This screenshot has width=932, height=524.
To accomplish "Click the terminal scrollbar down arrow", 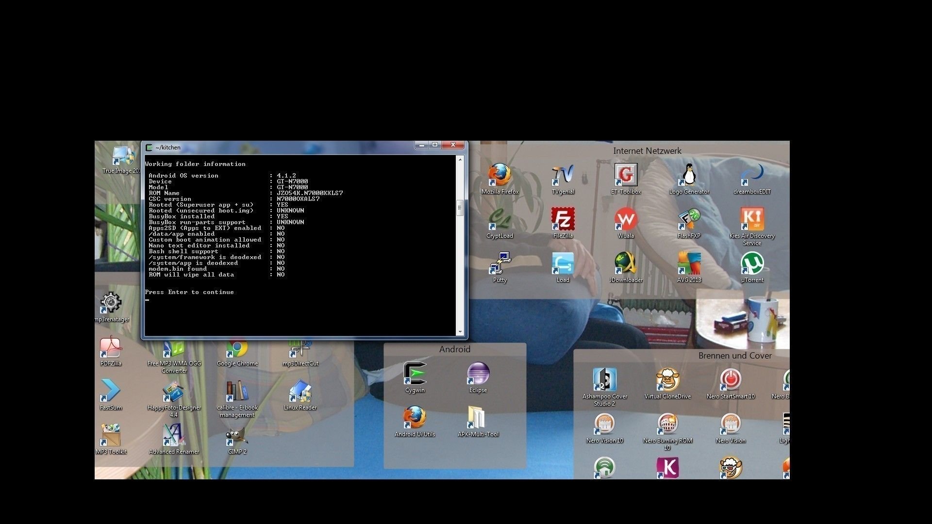I will [460, 332].
